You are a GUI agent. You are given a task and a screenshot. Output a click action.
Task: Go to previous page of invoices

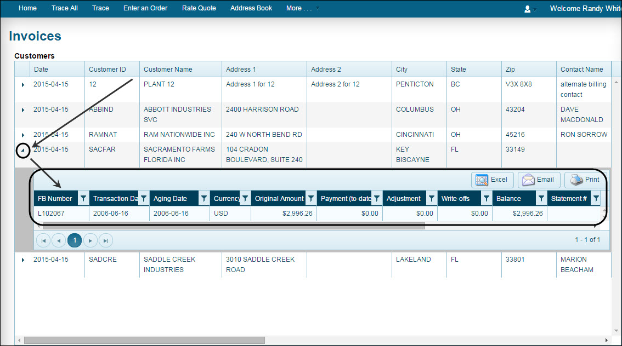coord(59,241)
